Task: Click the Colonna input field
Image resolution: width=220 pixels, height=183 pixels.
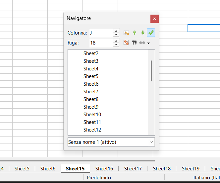Action: (101, 33)
